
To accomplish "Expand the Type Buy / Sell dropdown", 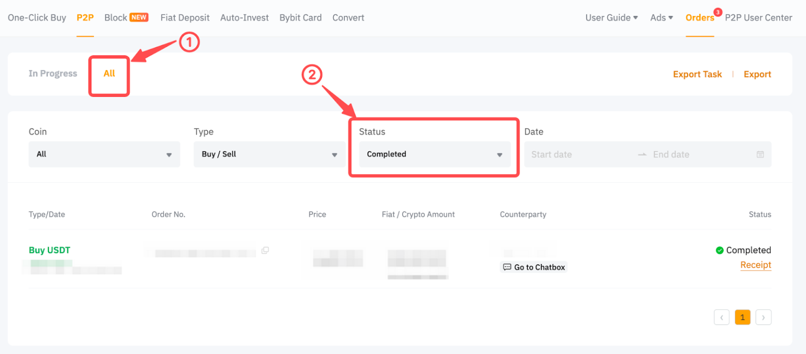I will 269,155.
